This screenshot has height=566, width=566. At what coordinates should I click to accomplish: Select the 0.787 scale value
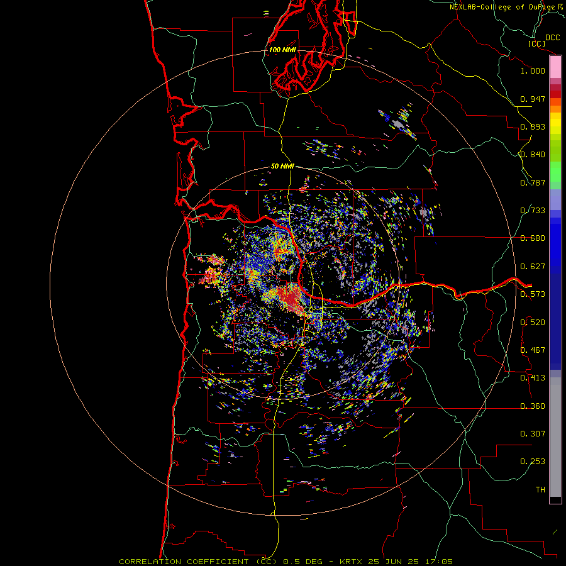tap(533, 182)
